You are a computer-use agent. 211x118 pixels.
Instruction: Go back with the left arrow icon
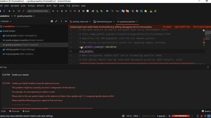coord(9,11)
